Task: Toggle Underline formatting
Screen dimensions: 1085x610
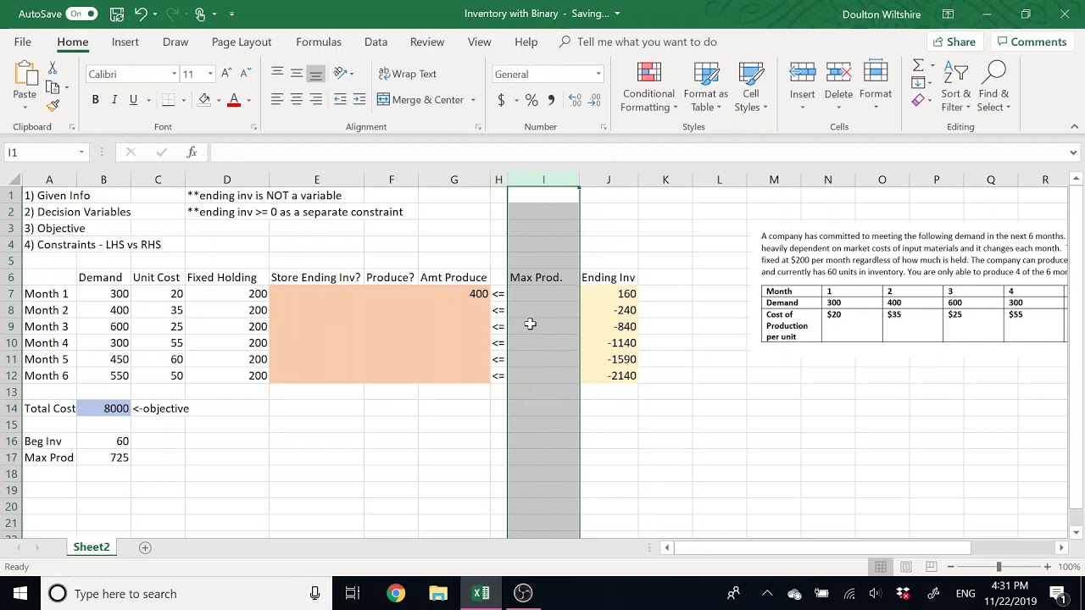Action: click(x=133, y=100)
